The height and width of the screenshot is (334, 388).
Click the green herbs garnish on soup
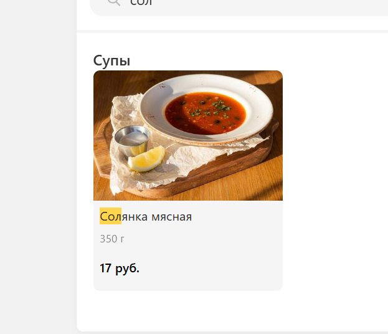tap(211, 109)
